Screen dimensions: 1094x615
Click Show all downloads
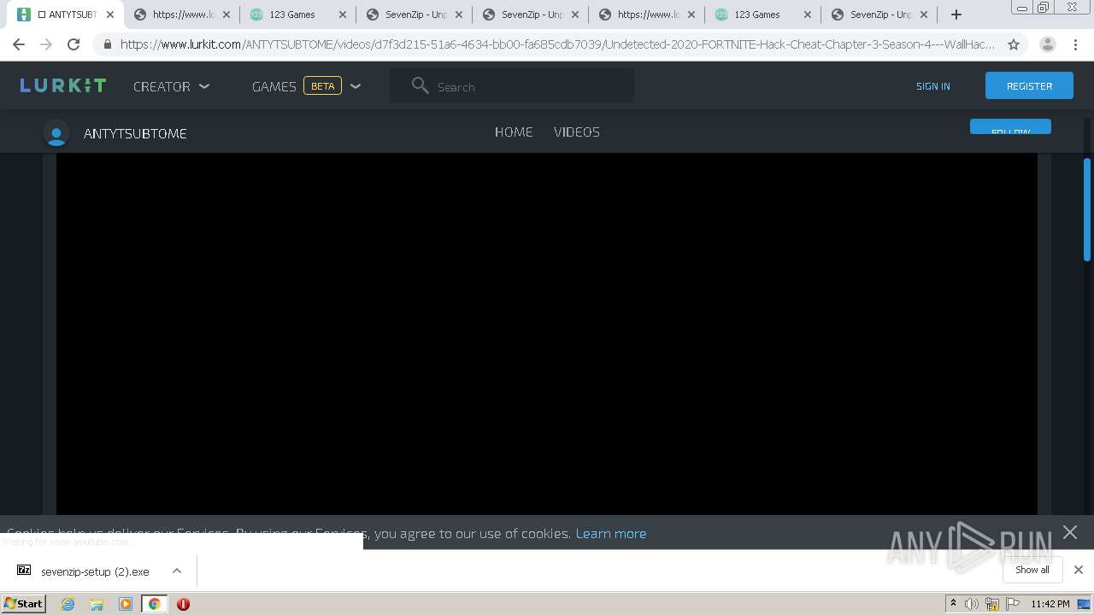[x=1032, y=570]
